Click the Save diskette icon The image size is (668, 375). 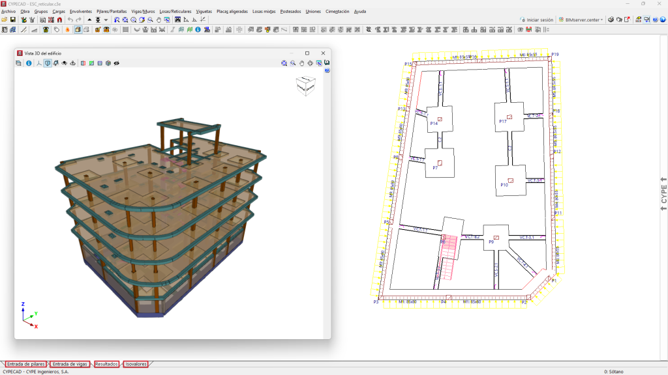click(x=12, y=20)
